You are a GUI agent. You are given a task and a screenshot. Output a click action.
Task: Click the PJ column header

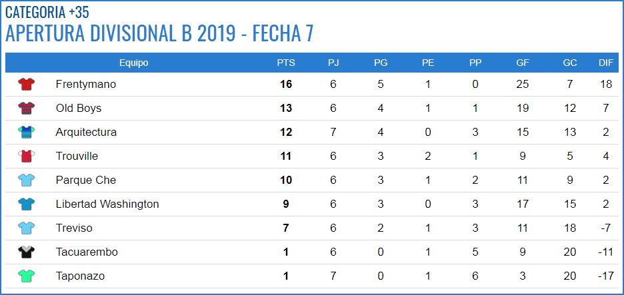point(333,63)
